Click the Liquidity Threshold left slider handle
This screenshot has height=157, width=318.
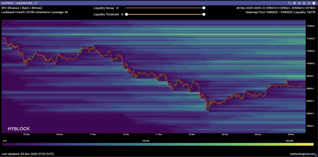pyautogui.click(x=126, y=14)
